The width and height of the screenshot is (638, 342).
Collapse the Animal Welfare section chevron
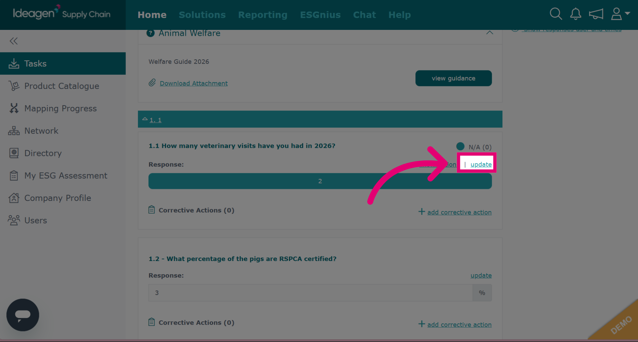tap(489, 33)
